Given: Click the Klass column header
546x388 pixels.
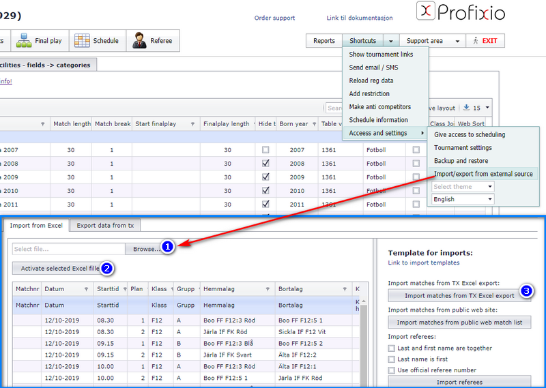Looking at the screenshot, I should click(x=159, y=289).
